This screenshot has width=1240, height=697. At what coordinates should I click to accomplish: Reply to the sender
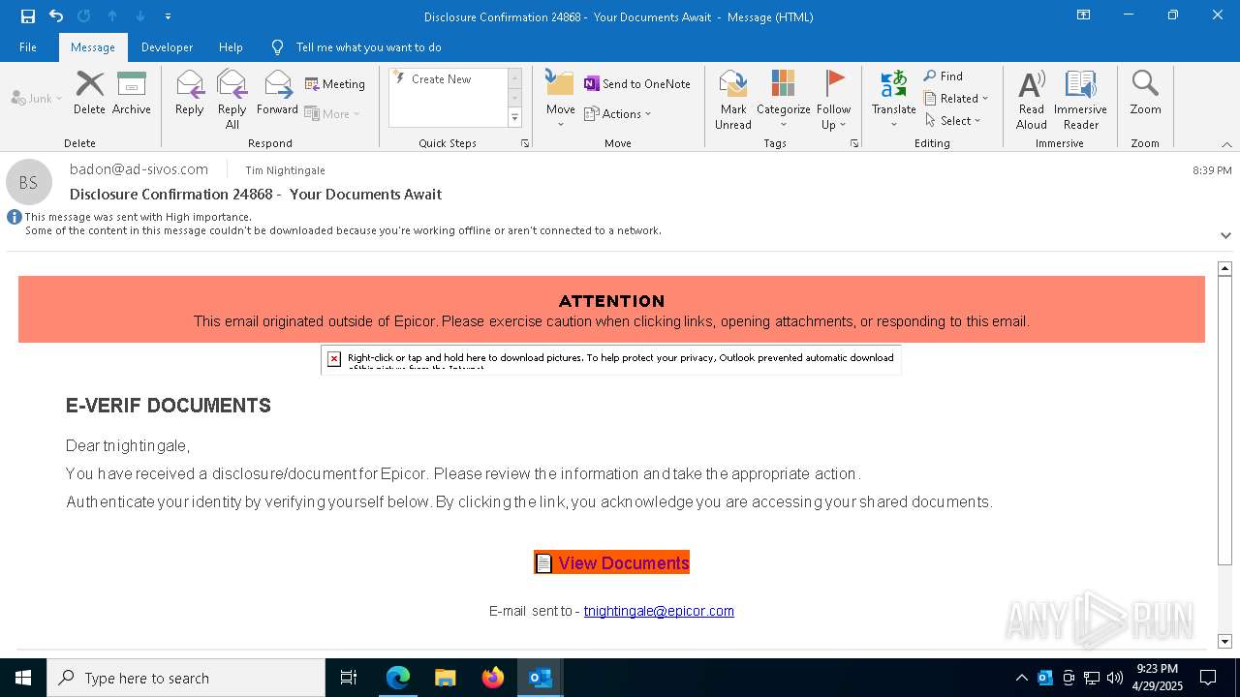190,93
